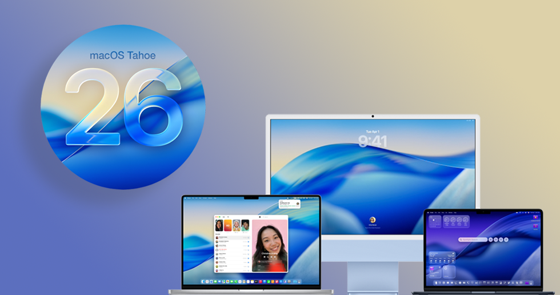Screen dimensions: 560x295
Task: Click the 'Tue Apr 1' date on iMac
Action: click(x=373, y=131)
